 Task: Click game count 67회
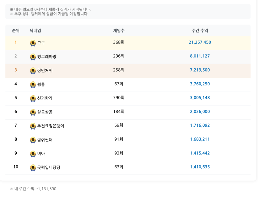tap(119, 84)
